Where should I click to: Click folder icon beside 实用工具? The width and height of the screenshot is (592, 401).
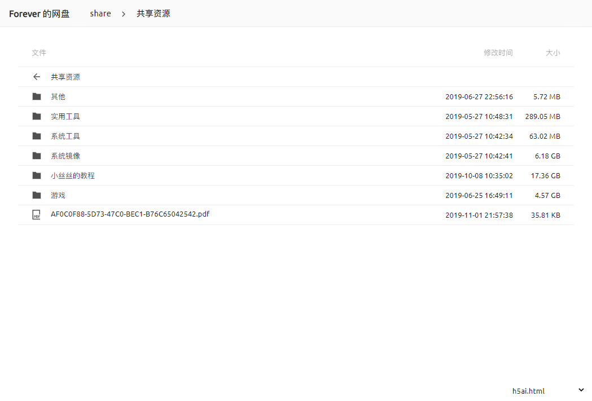(x=37, y=116)
